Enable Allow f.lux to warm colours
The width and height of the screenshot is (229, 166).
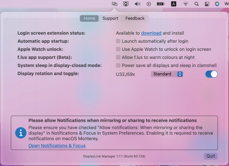[x=118, y=57]
